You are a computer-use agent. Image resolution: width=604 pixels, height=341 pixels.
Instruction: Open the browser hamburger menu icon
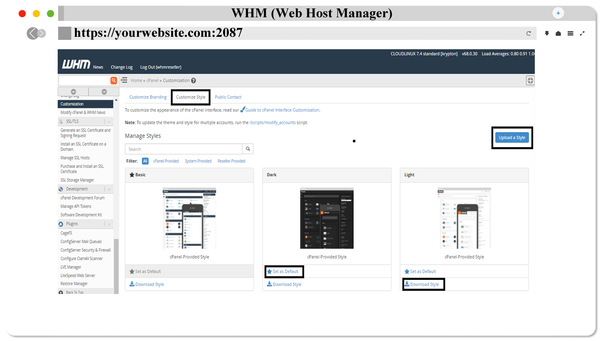click(x=570, y=33)
